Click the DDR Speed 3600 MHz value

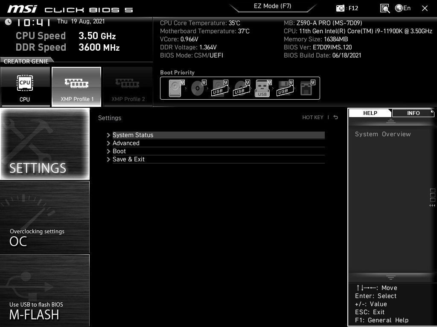(x=99, y=47)
